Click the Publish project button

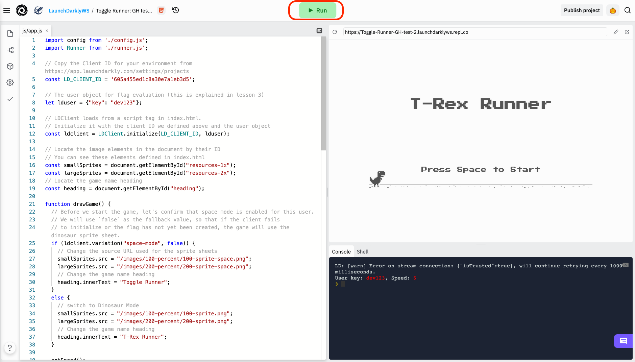coord(582,10)
